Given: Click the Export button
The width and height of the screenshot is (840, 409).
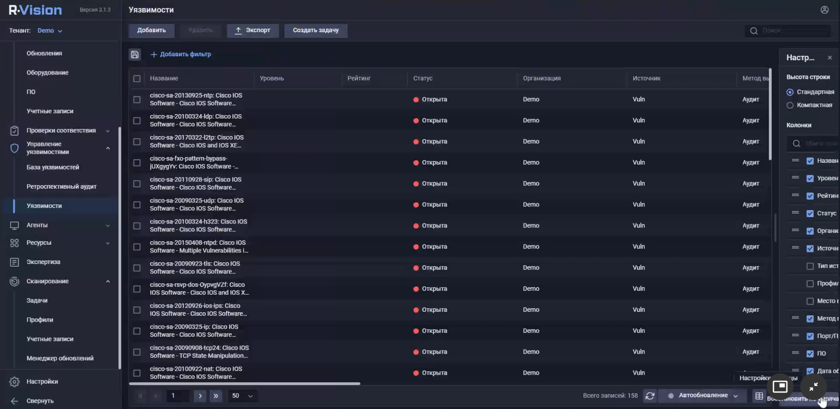Looking at the screenshot, I should pyautogui.click(x=253, y=30).
